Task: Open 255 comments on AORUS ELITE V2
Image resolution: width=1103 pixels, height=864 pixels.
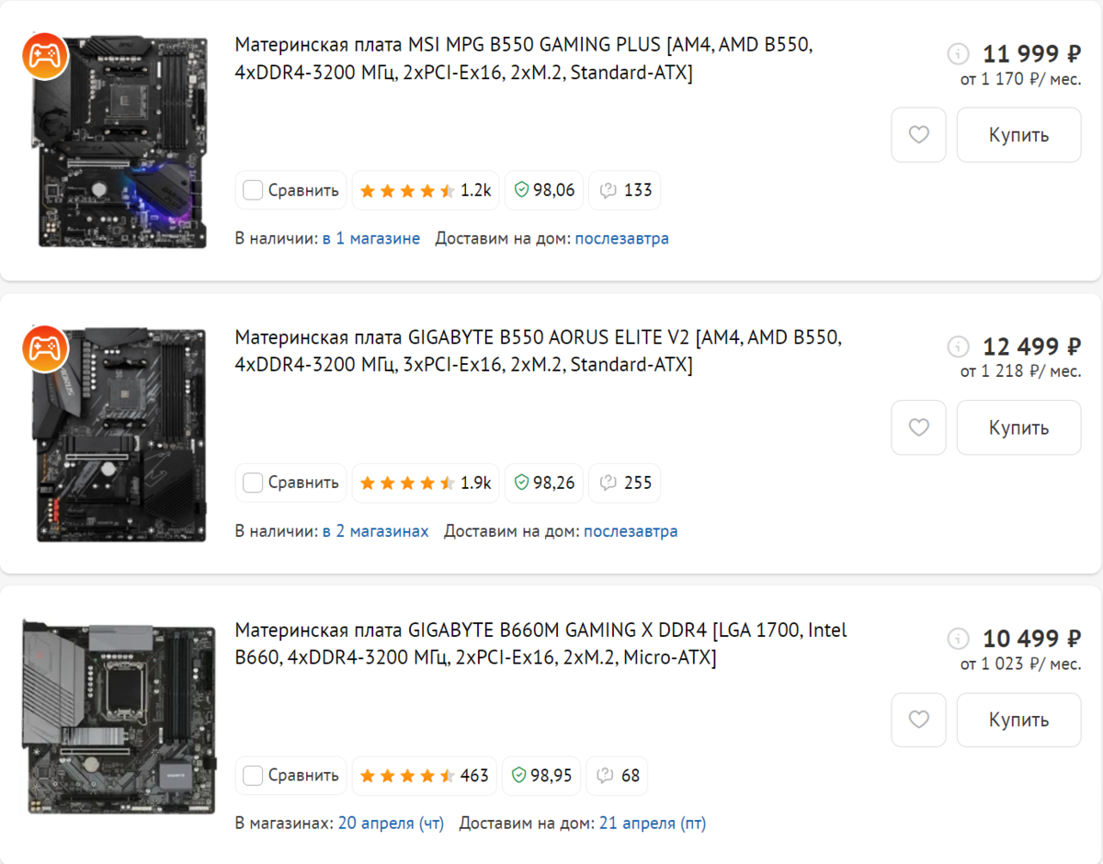Action: (625, 483)
